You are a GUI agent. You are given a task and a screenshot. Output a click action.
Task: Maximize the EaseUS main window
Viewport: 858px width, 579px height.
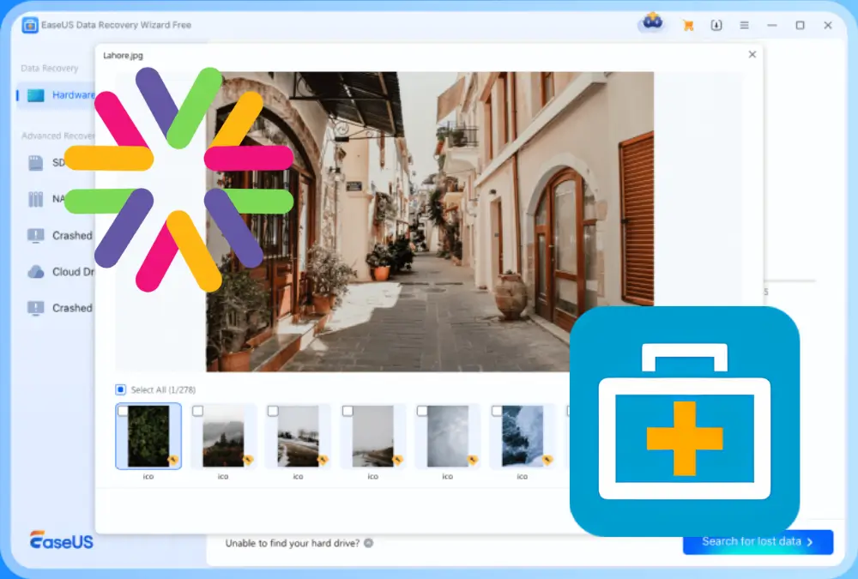pyautogui.click(x=800, y=25)
